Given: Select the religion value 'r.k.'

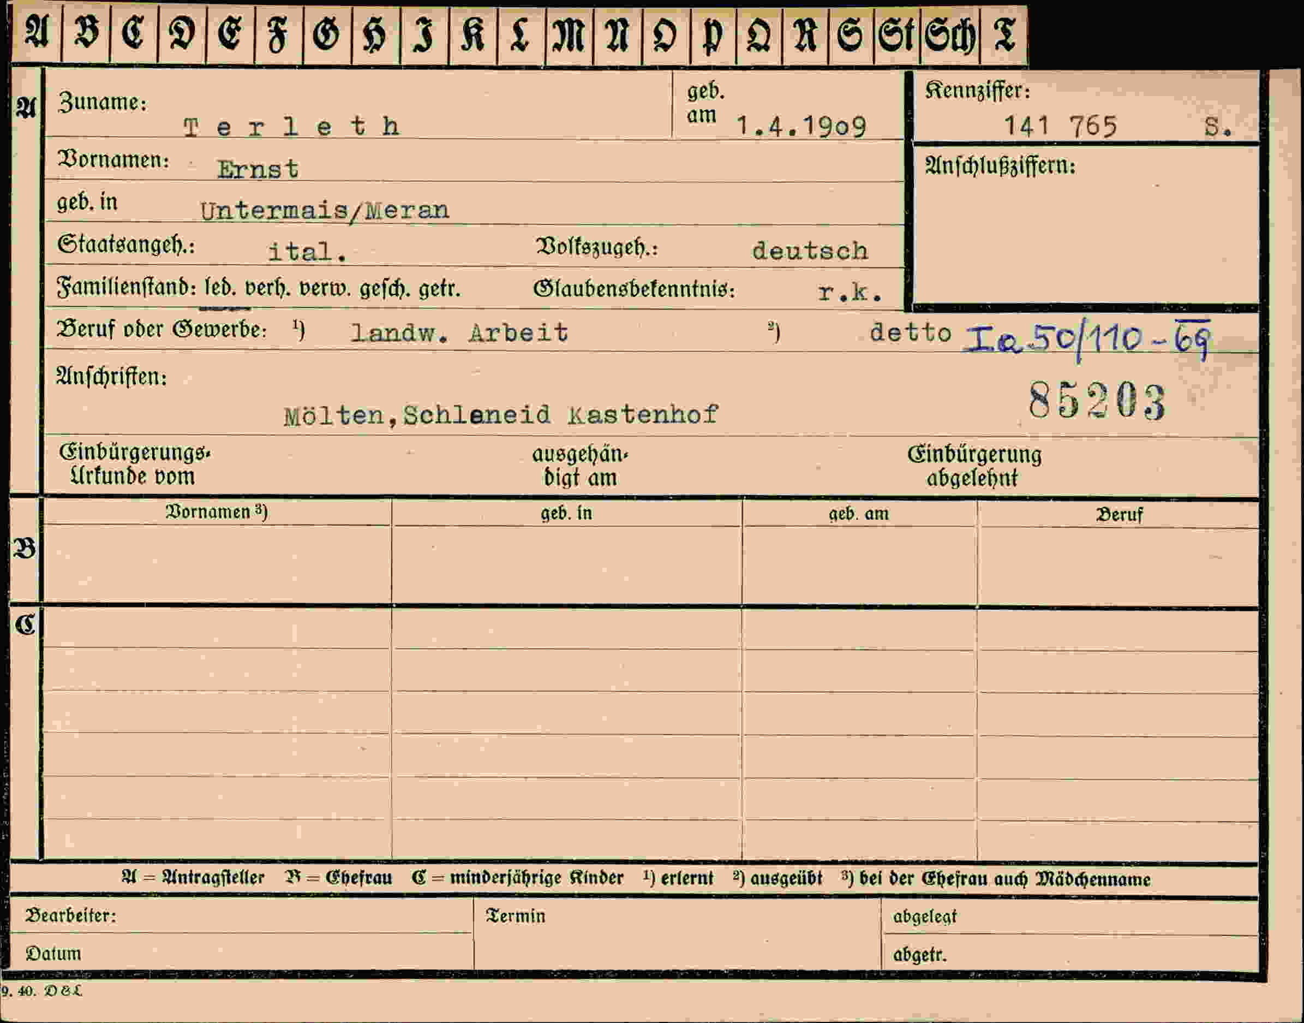Looking at the screenshot, I should click(x=850, y=292).
